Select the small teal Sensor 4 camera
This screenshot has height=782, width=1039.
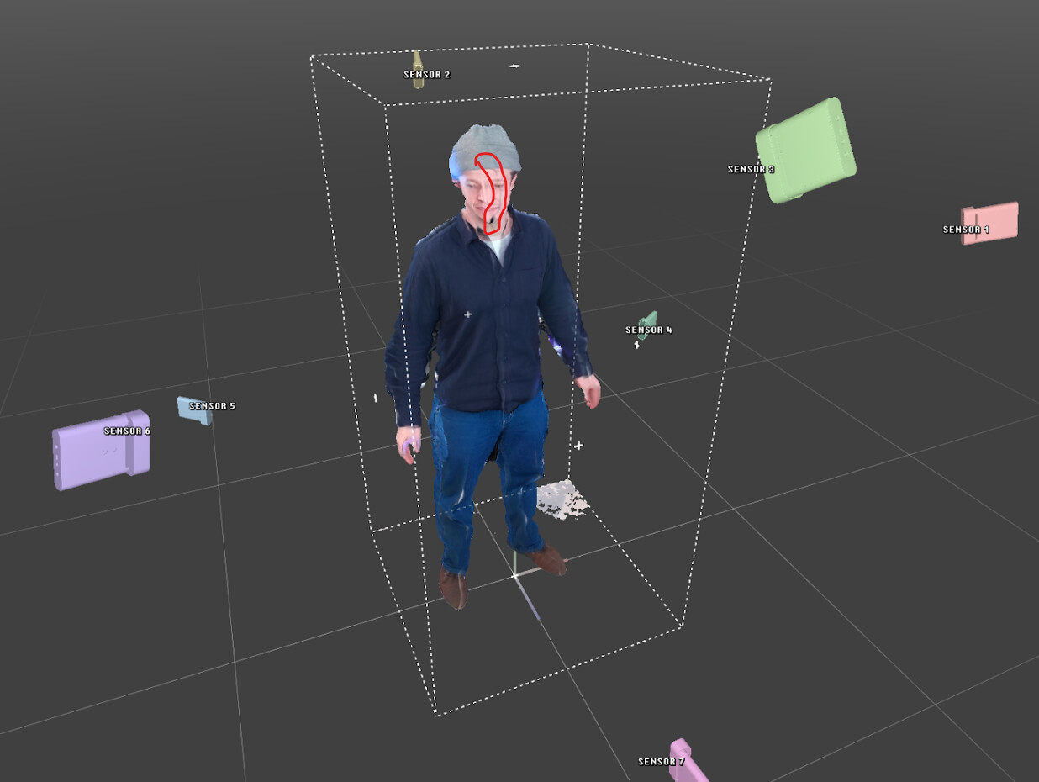tap(647, 320)
